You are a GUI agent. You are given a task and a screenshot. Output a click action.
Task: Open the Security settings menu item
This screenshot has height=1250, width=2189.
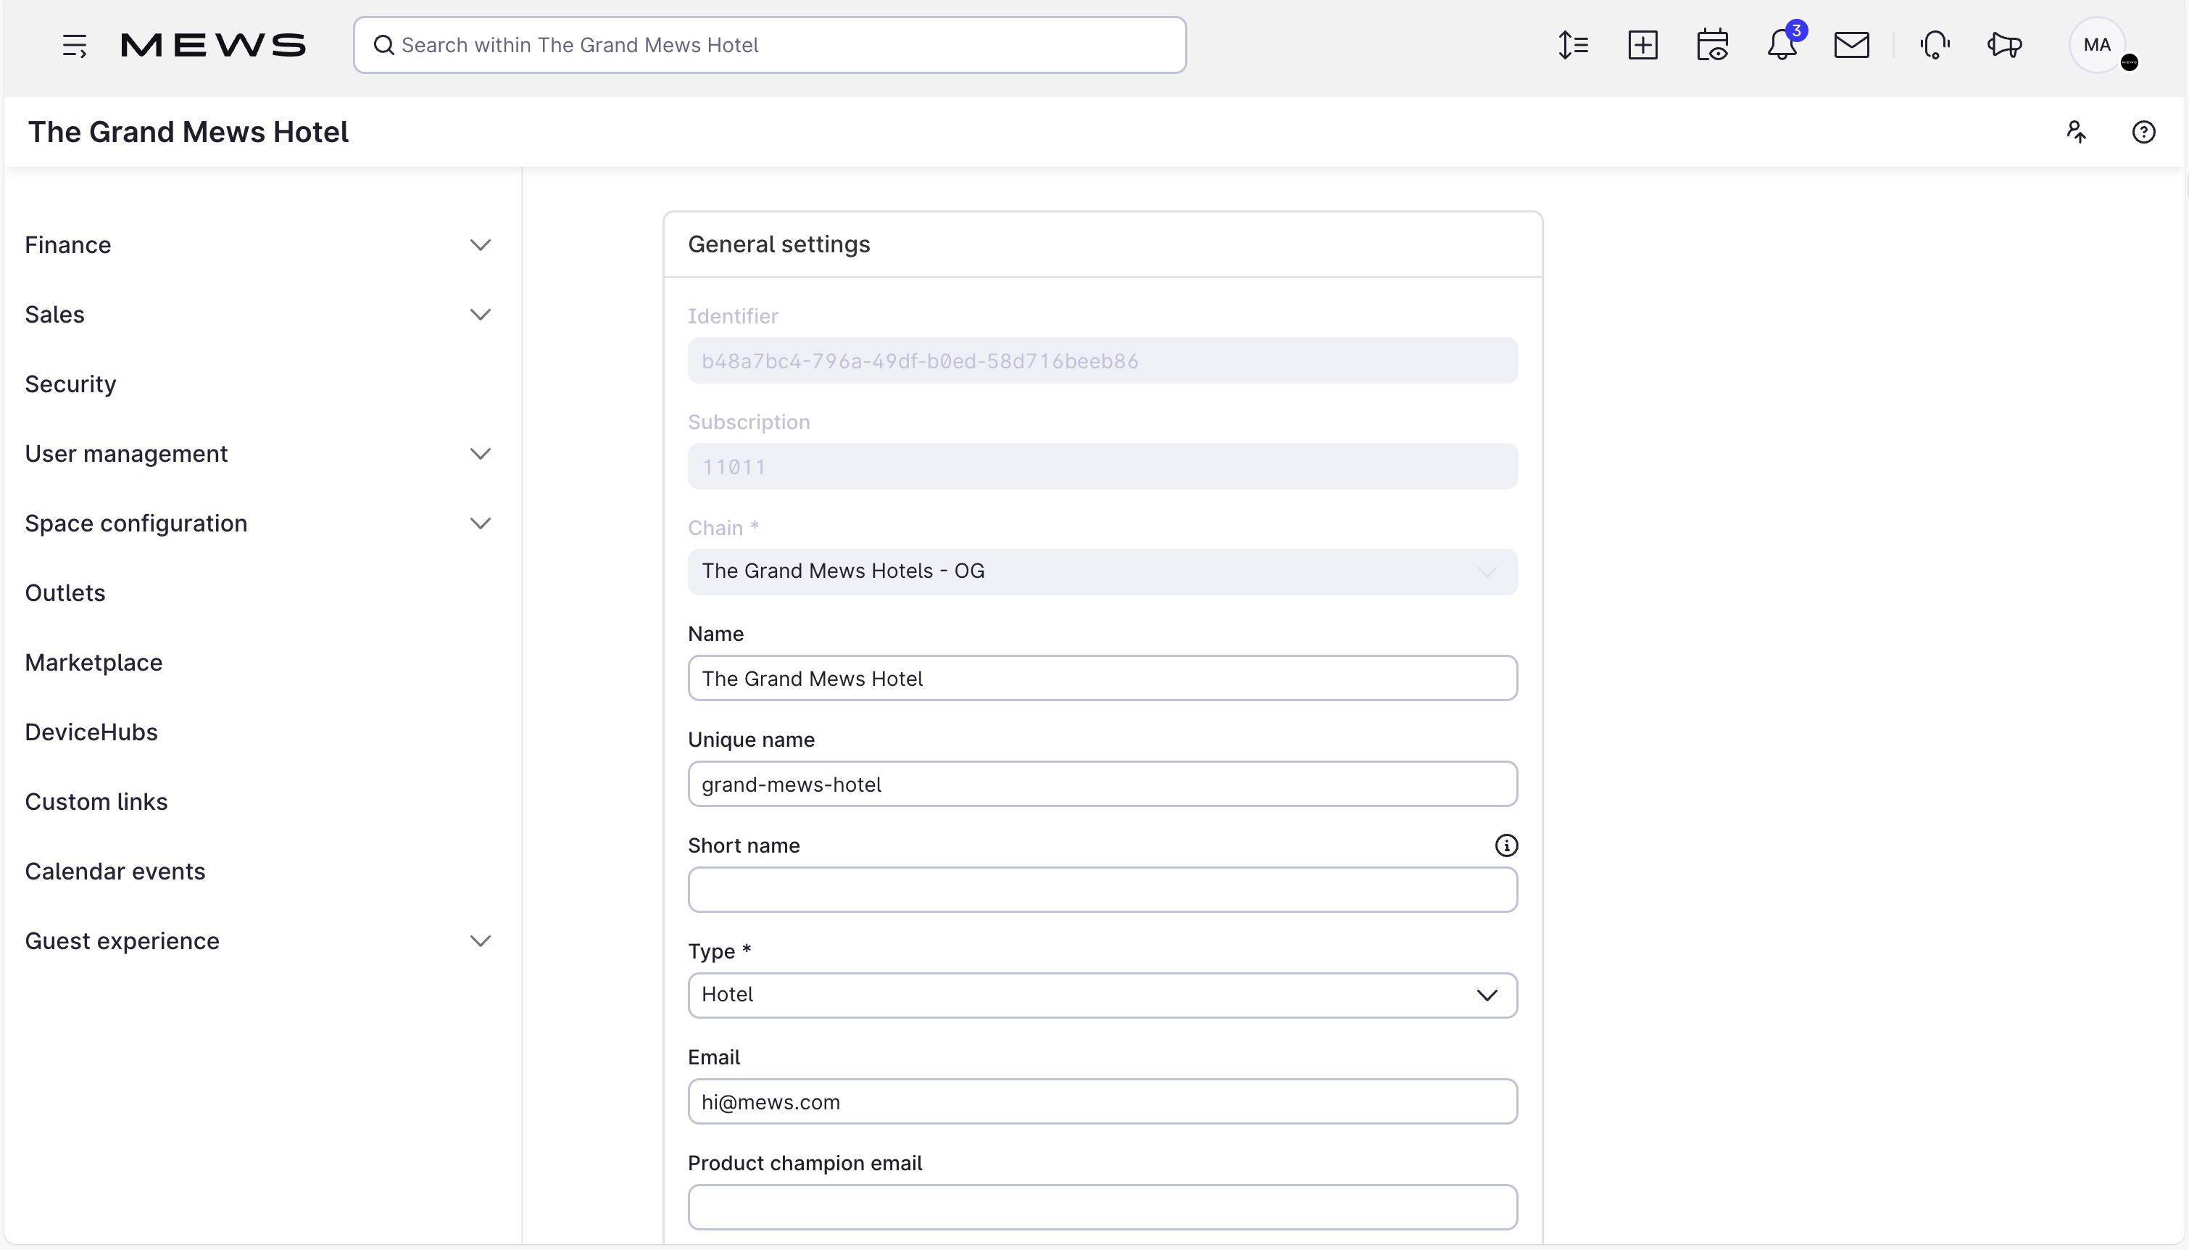click(x=70, y=384)
